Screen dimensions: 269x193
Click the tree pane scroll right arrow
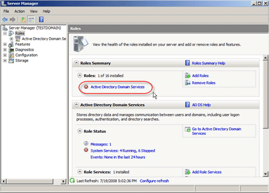(64, 181)
